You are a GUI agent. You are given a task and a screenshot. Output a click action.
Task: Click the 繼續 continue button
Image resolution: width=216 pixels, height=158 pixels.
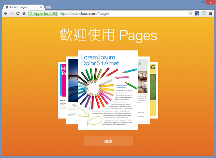tap(108, 141)
